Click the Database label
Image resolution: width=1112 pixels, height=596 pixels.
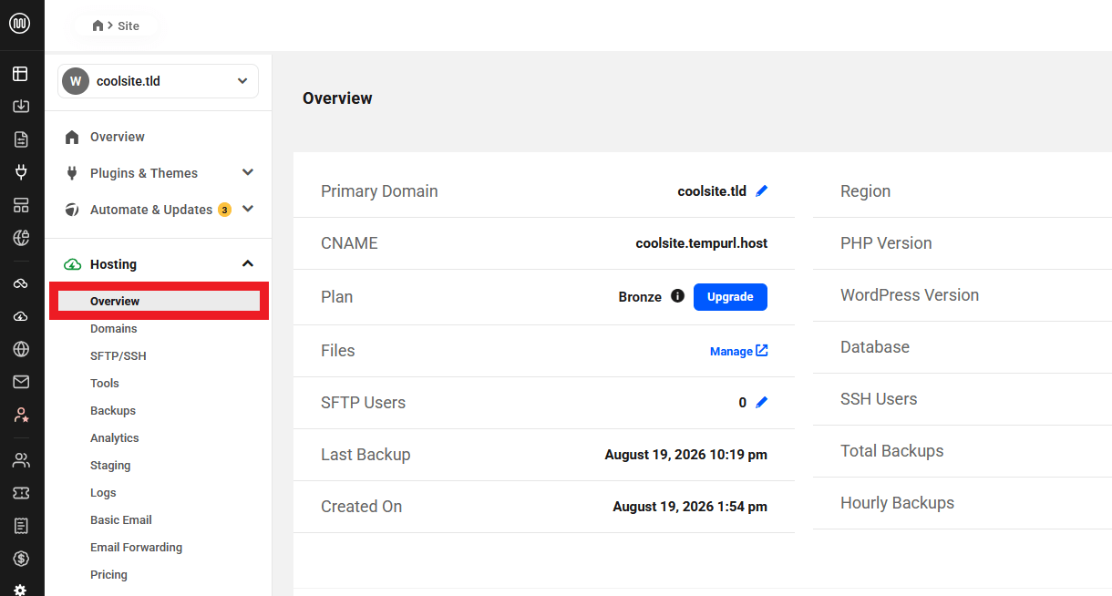coord(875,347)
